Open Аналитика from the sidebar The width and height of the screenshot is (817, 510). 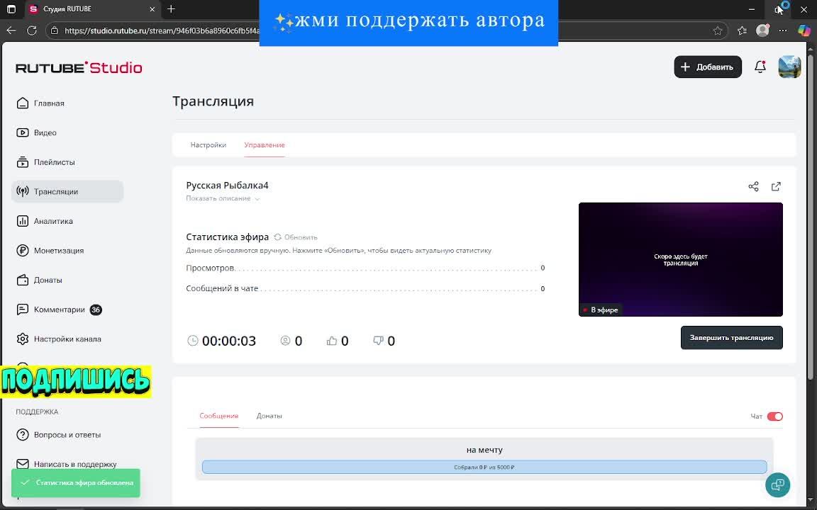(x=45, y=221)
